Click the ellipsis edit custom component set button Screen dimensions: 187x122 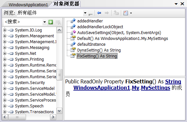pyautogui.click(x=90, y=13)
